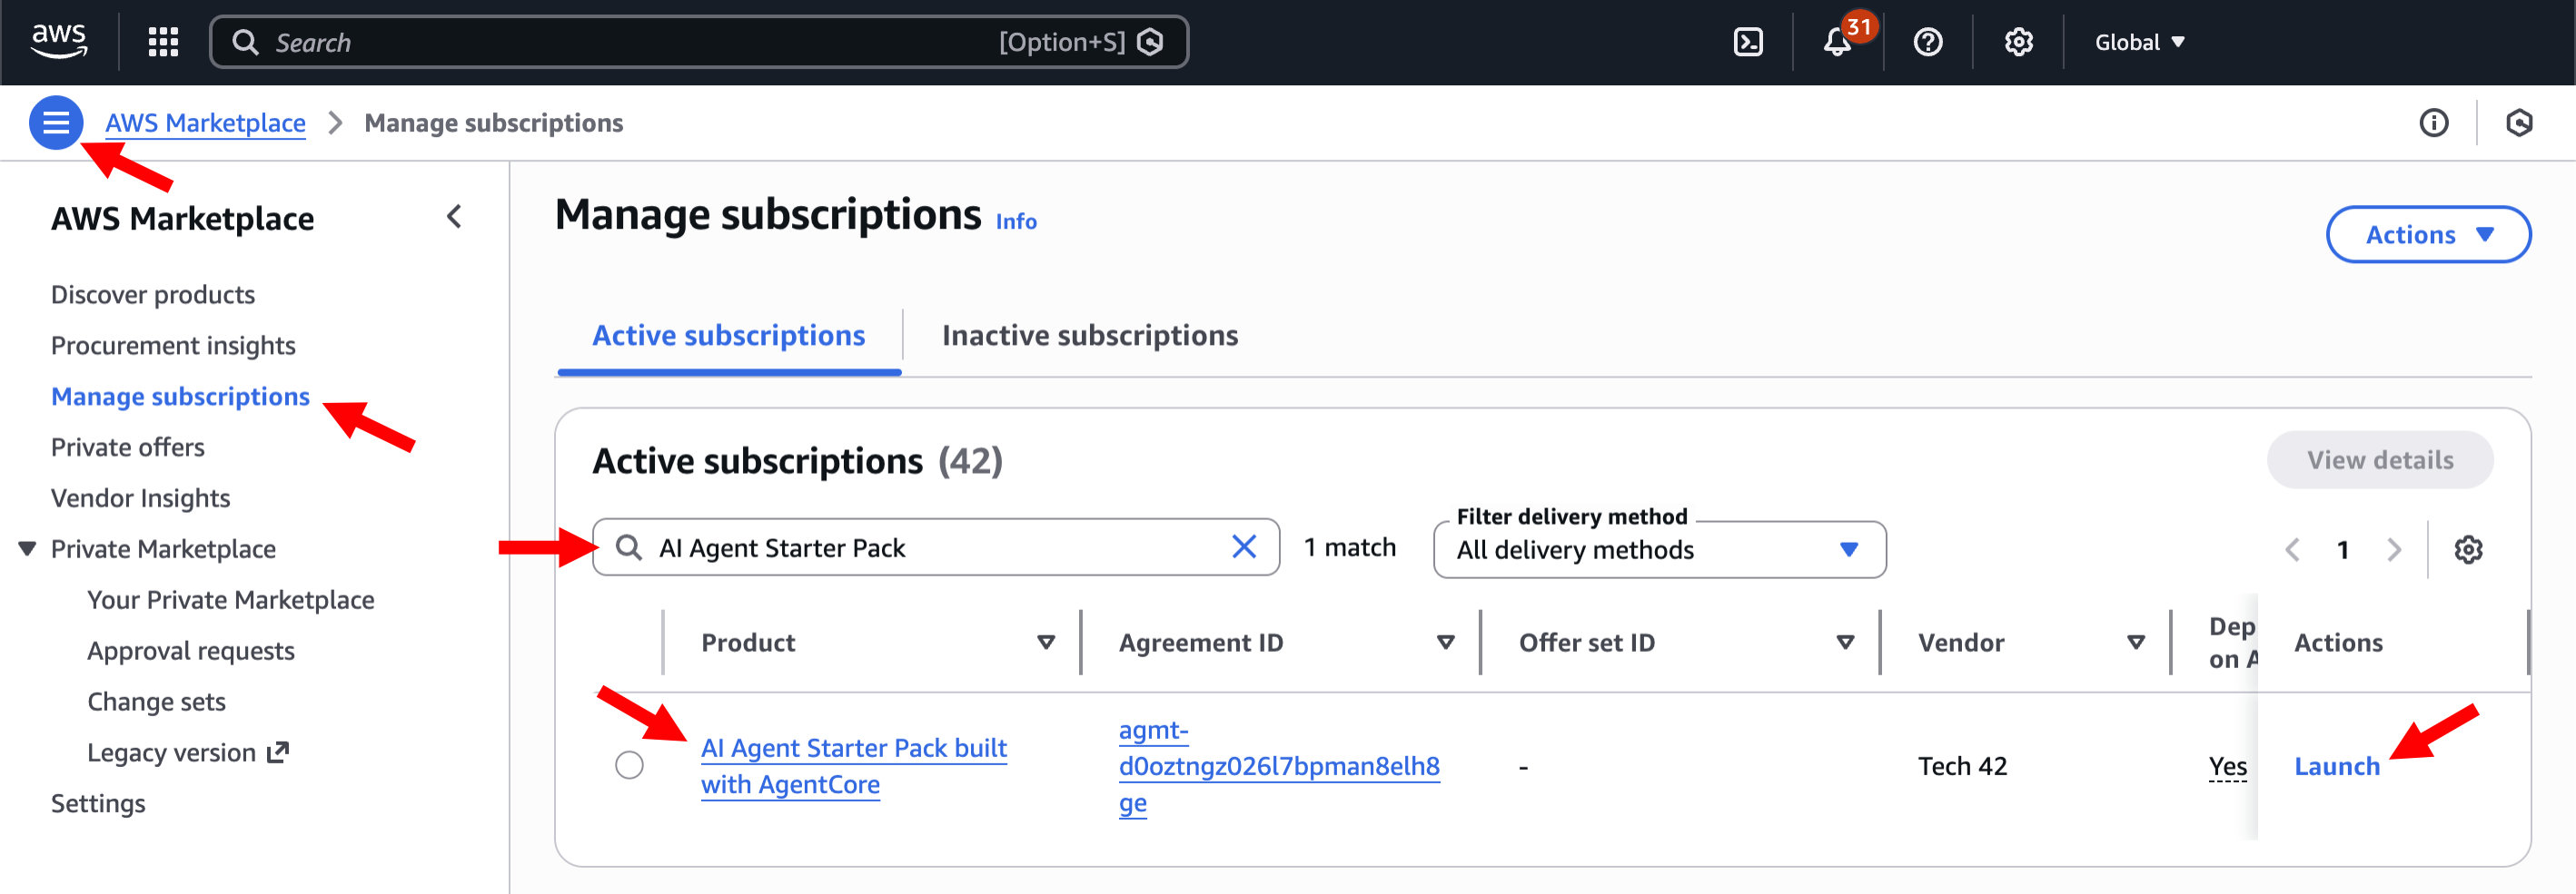Click the help question mark icon
The width and height of the screenshot is (2576, 894).
coord(1927,42)
